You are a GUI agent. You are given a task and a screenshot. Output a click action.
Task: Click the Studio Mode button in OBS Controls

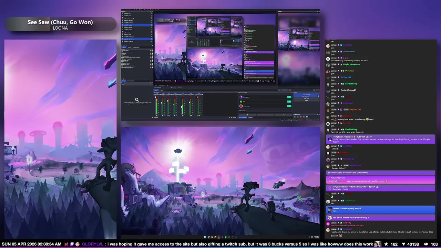pos(306,98)
